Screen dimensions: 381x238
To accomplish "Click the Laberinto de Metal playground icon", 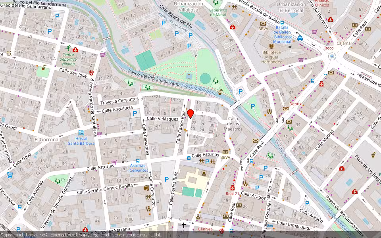I will 216,2.
